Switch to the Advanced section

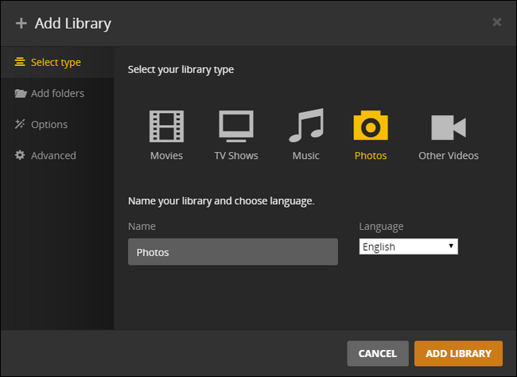pyautogui.click(x=53, y=155)
